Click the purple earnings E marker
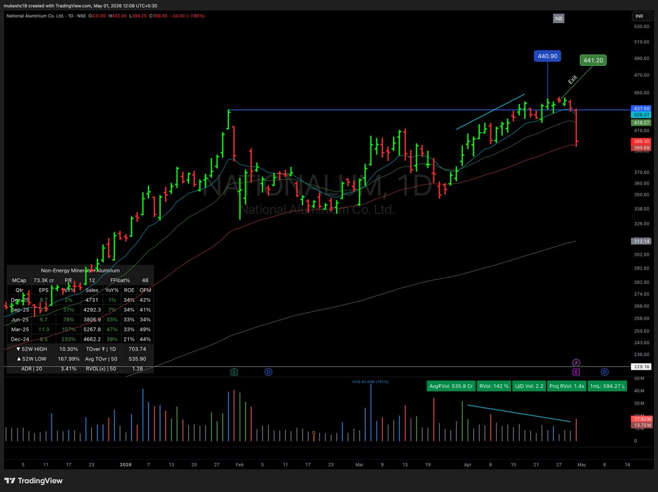Viewport: 658px width, 492px height. [576, 372]
